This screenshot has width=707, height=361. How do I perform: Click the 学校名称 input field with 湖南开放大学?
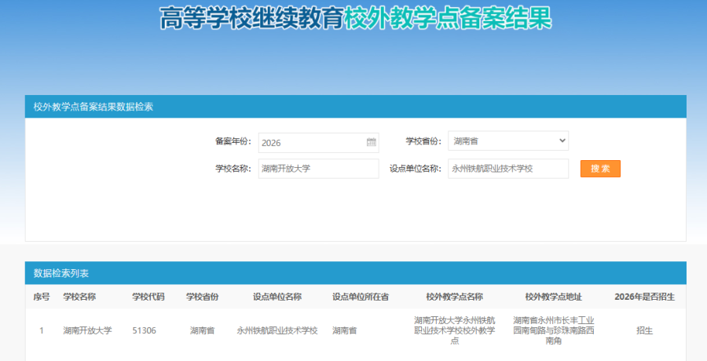click(x=318, y=169)
